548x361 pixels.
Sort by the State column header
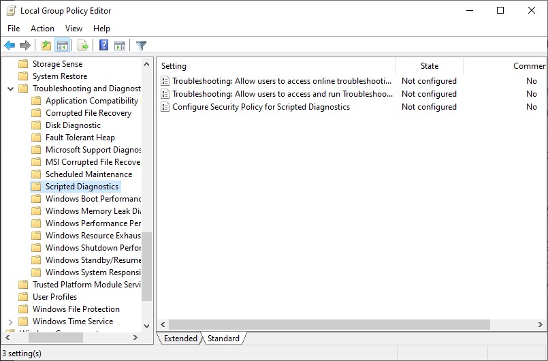429,66
